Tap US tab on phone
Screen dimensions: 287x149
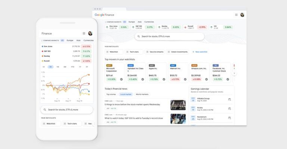coord(62,41)
